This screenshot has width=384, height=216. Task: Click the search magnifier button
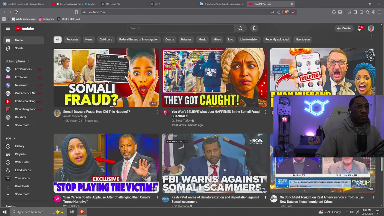coord(241,28)
